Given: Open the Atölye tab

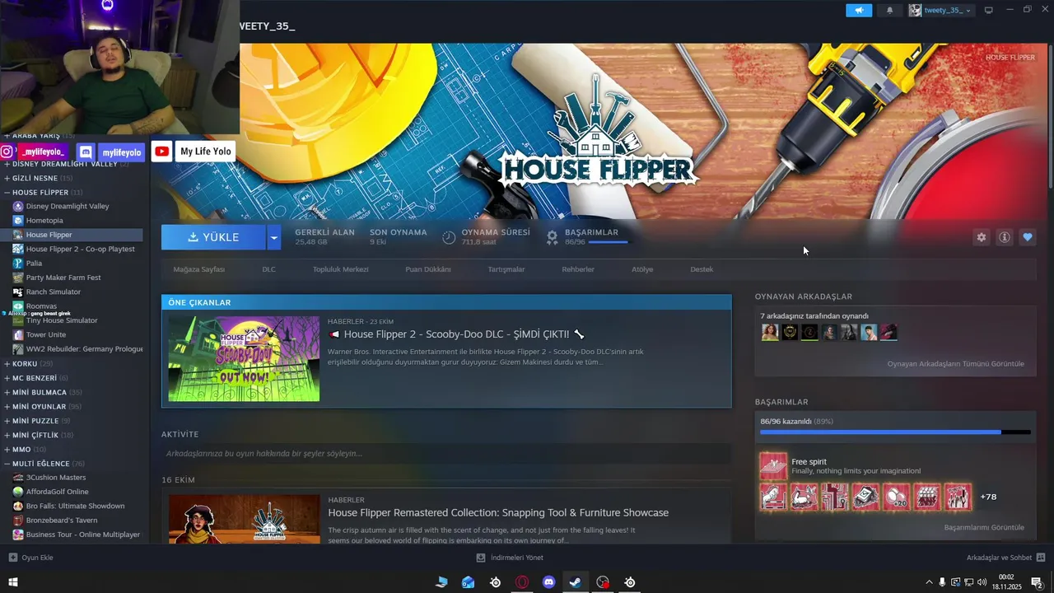Looking at the screenshot, I should tap(642, 269).
